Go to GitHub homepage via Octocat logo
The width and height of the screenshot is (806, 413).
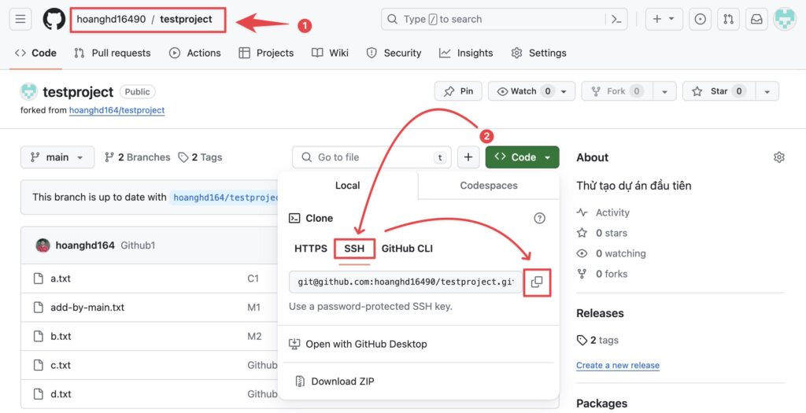tap(54, 20)
